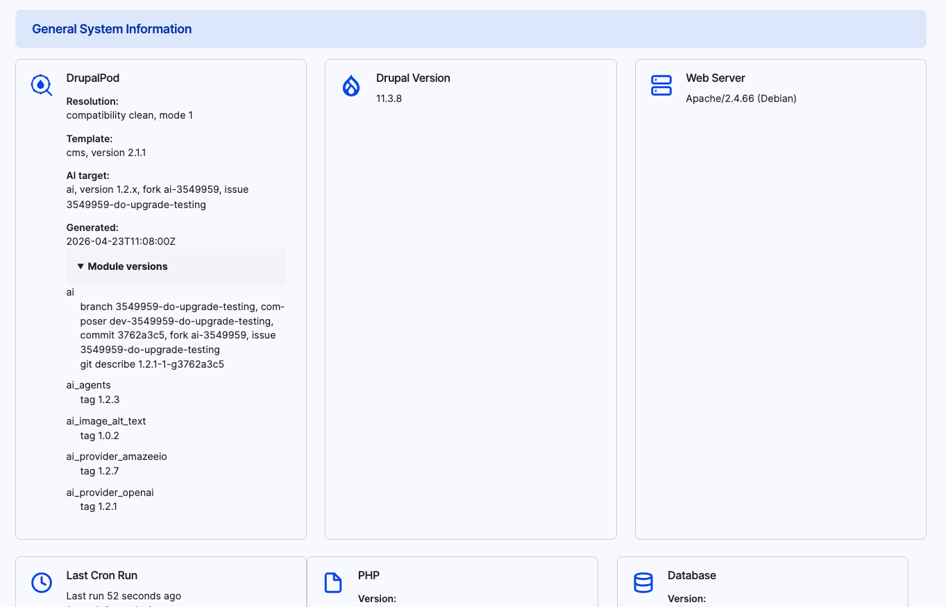The image size is (946, 607).
Task: Click the ai_agents module name
Action: 89,385
